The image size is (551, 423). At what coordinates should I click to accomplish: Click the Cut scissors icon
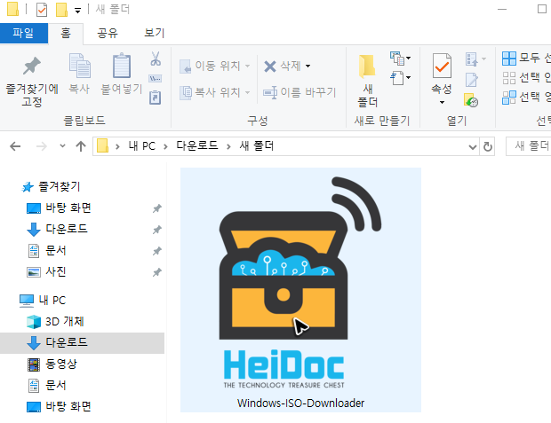pos(156,59)
